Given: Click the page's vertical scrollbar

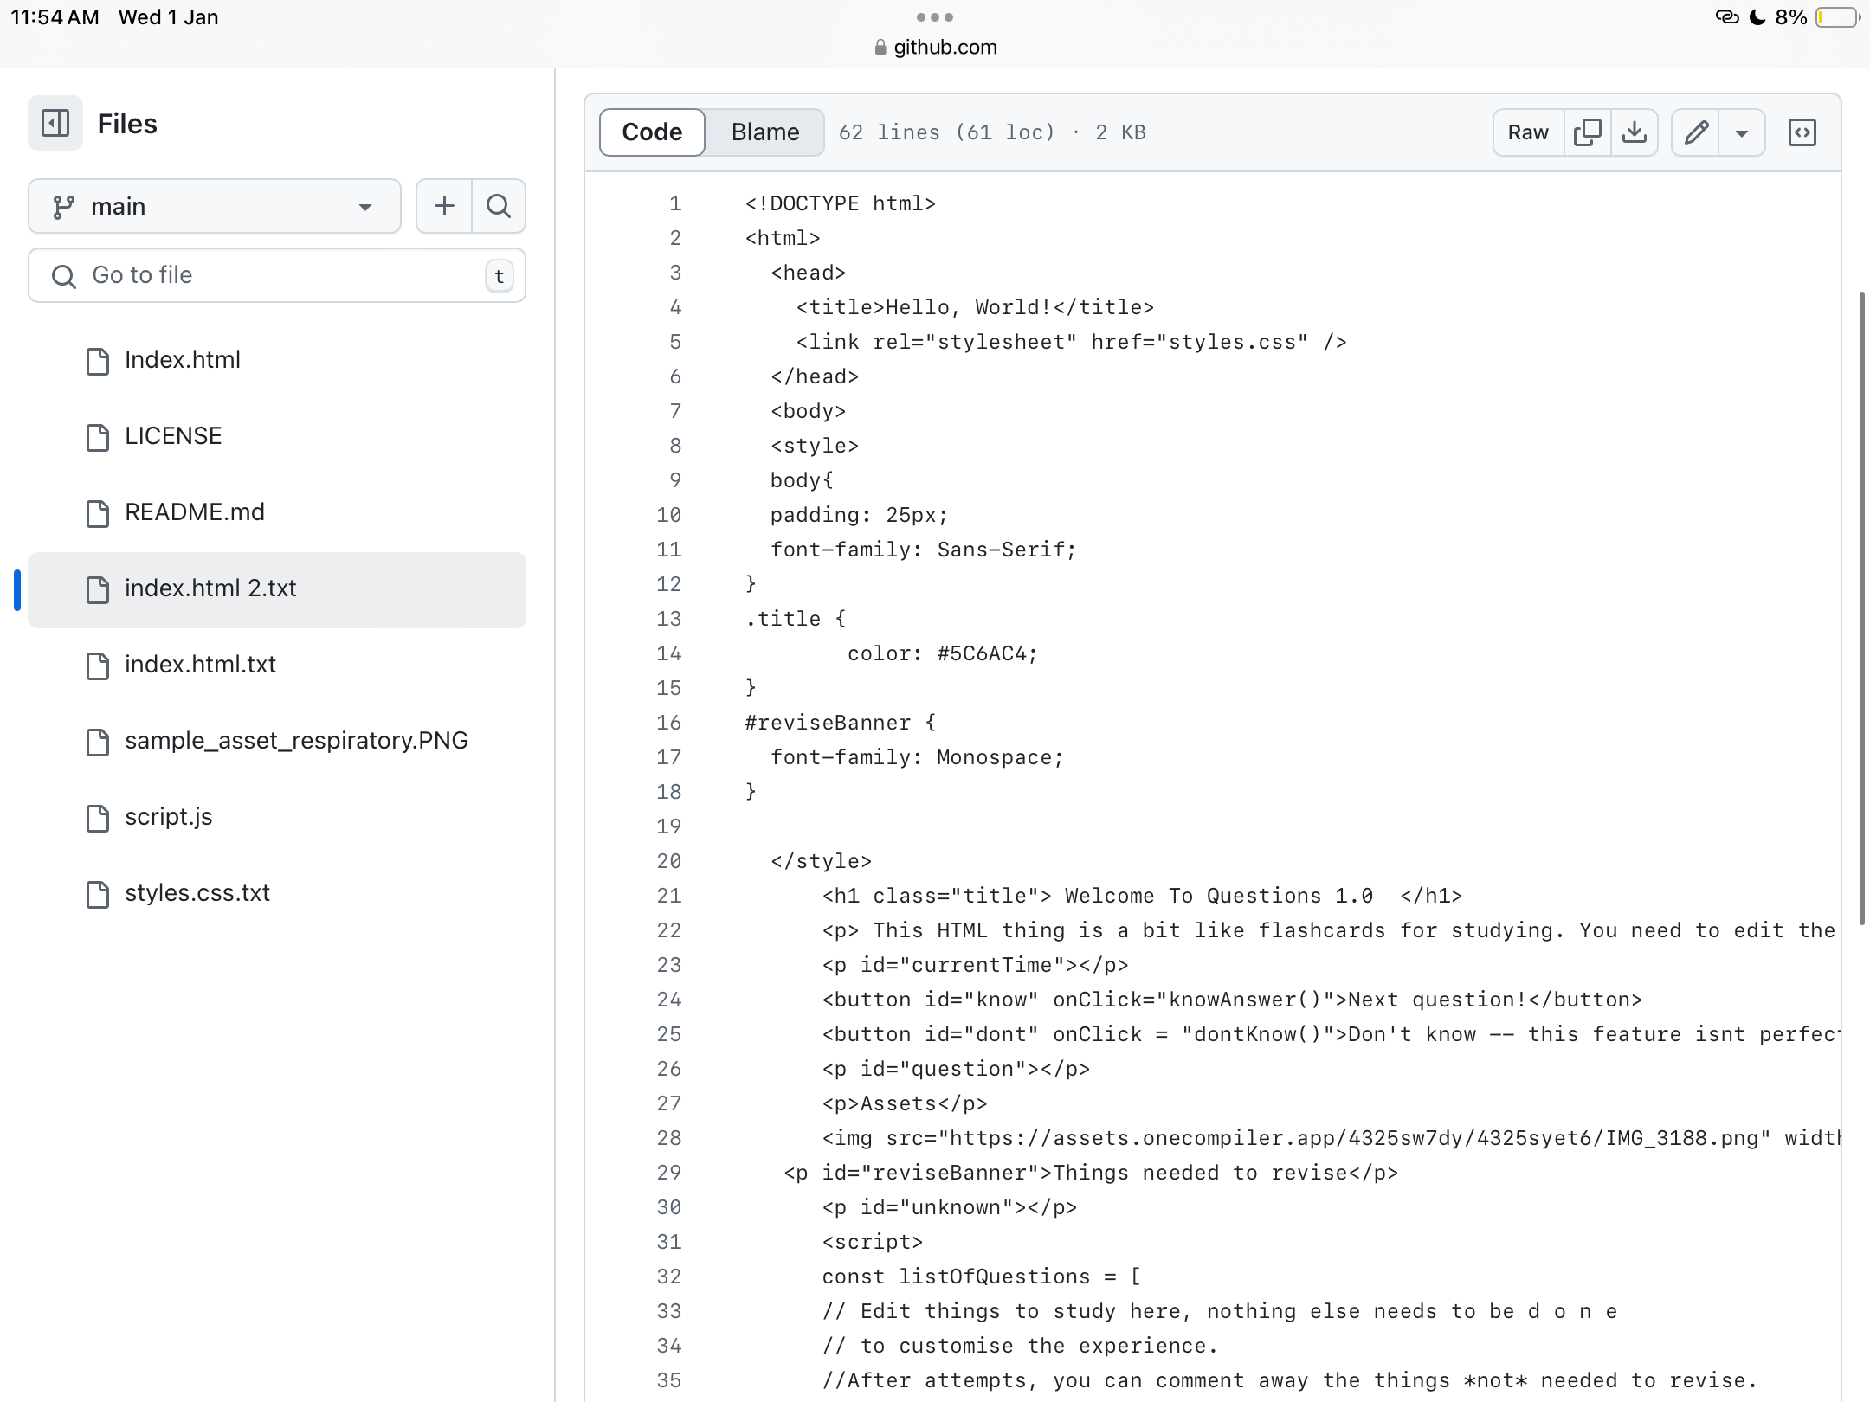Looking at the screenshot, I should tap(1862, 608).
